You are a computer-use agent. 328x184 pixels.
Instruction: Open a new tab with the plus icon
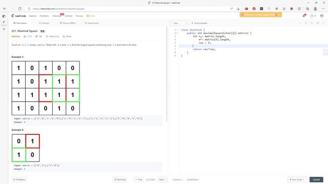4,29
